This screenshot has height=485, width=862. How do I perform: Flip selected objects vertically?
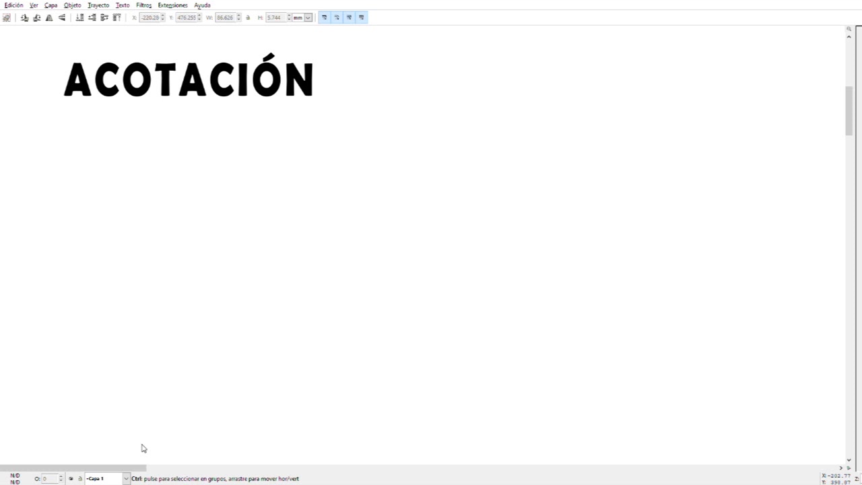[x=61, y=18]
